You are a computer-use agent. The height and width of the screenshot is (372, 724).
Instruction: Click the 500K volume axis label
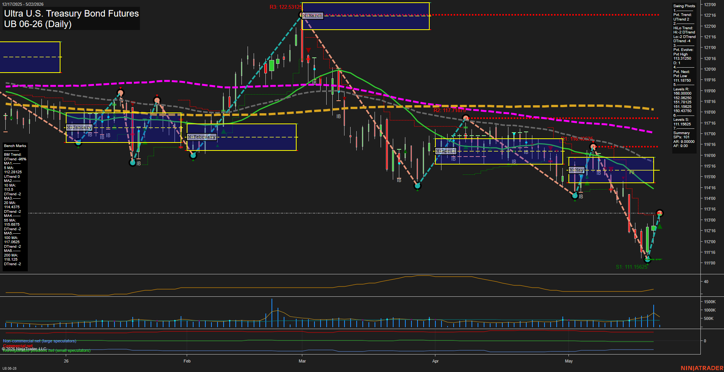[x=709, y=318]
